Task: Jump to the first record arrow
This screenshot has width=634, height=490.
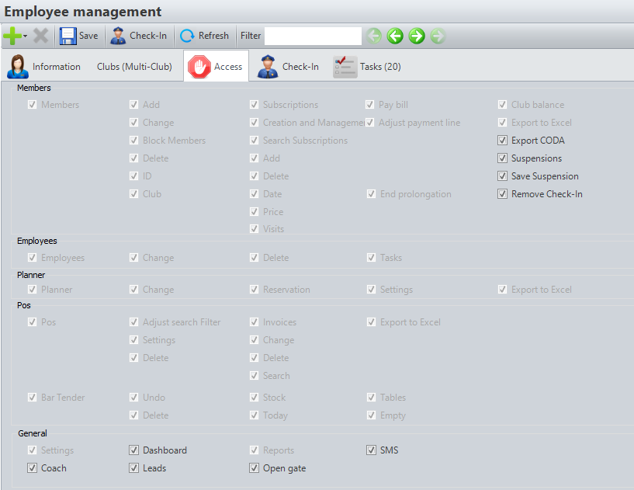Action: pos(374,36)
